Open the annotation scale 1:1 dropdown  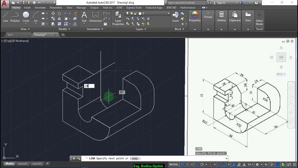pos(251,164)
